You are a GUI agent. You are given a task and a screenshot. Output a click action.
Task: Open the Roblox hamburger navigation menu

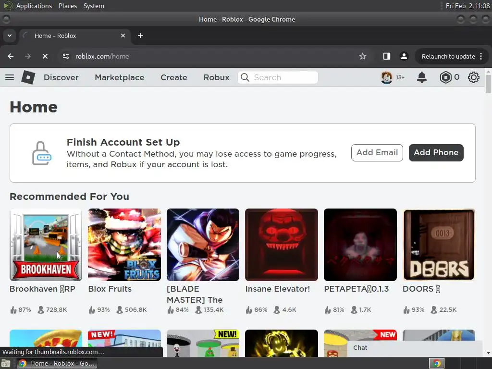point(10,77)
